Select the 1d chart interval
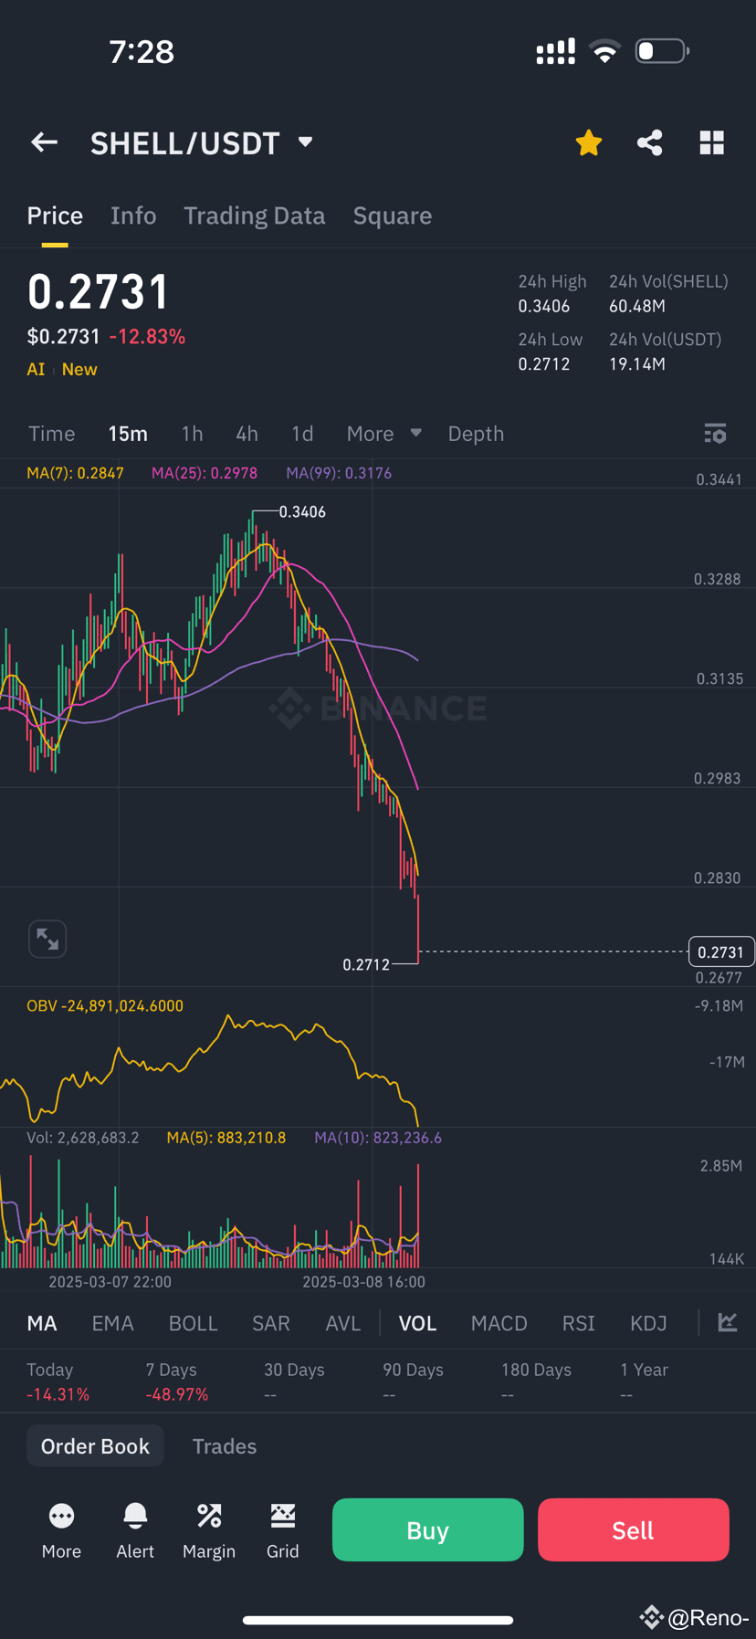The width and height of the screenshot is (756, 1639). pos(302,434)
